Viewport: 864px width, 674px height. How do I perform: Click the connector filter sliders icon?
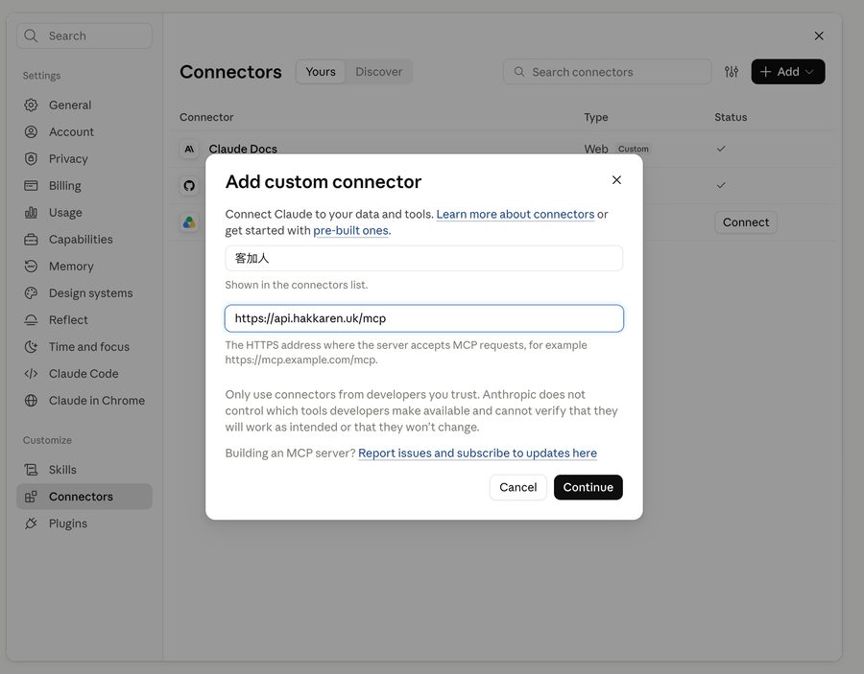click(732, 72)
